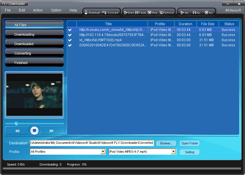Stop the preview playback
This screenshot has height=175, width=245.
pyautogui.click(x=34, y=130)
